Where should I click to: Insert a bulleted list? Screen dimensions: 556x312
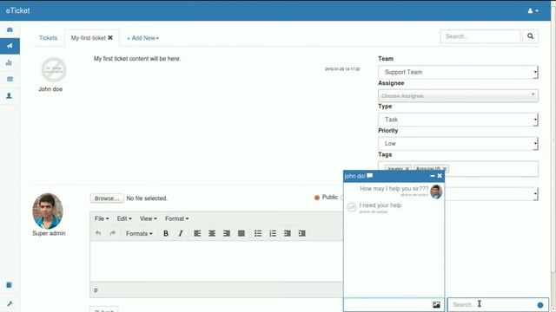pyautogui.click(x=258, y=233)
